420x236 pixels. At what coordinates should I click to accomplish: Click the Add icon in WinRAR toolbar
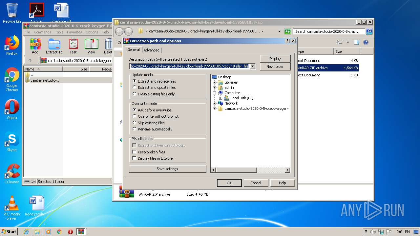coord(35,46)
